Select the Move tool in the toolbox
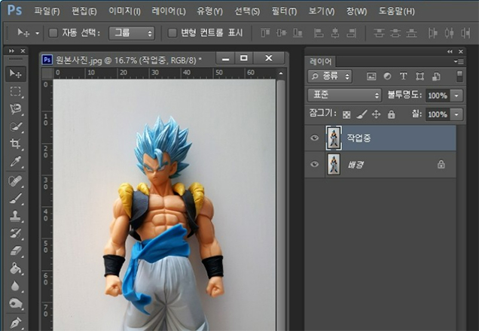479x331 pixels. (15, 73)
